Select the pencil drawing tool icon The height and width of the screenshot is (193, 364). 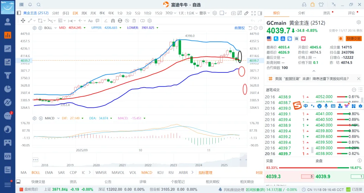(x=246, y=13)
